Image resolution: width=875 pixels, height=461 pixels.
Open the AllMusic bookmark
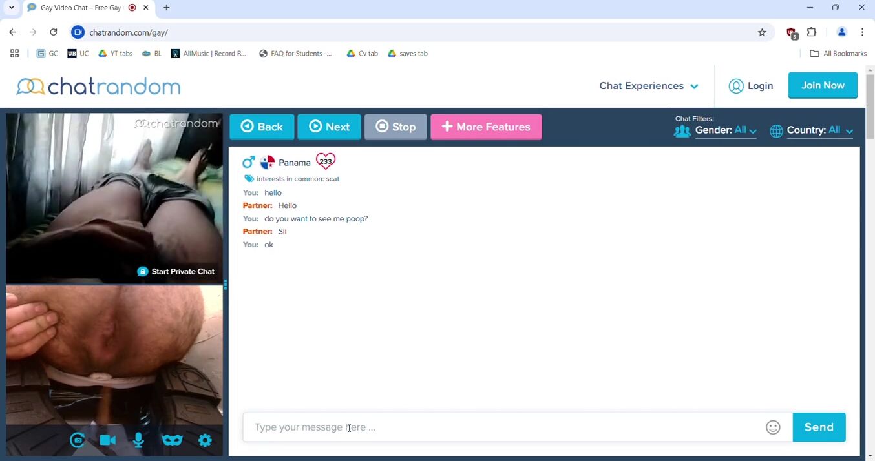[x=209, y=54]
